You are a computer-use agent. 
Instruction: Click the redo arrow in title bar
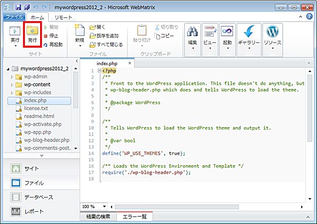[x=44, y=7]
